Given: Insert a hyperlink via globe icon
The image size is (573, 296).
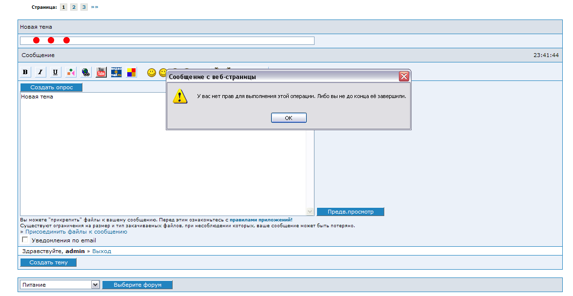Looking at the screenshot, I should (x=86, y=72).
